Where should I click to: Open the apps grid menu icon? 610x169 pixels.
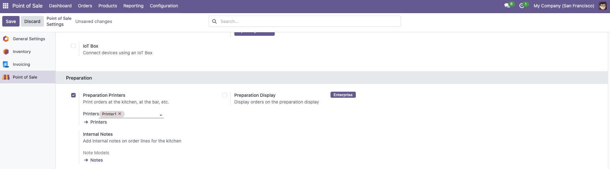5,6
